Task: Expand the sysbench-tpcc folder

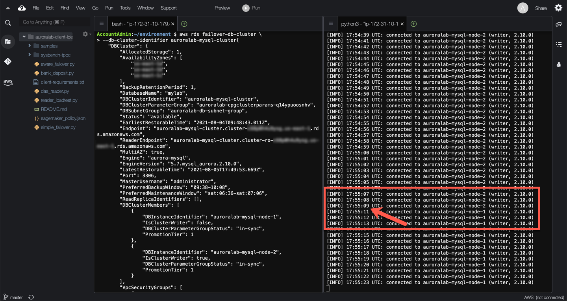Action: pos(30,55)
